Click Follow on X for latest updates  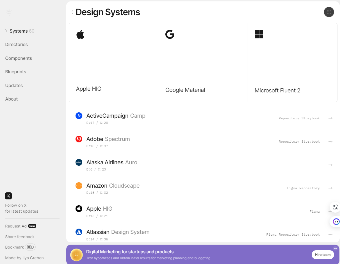point(22,208)
